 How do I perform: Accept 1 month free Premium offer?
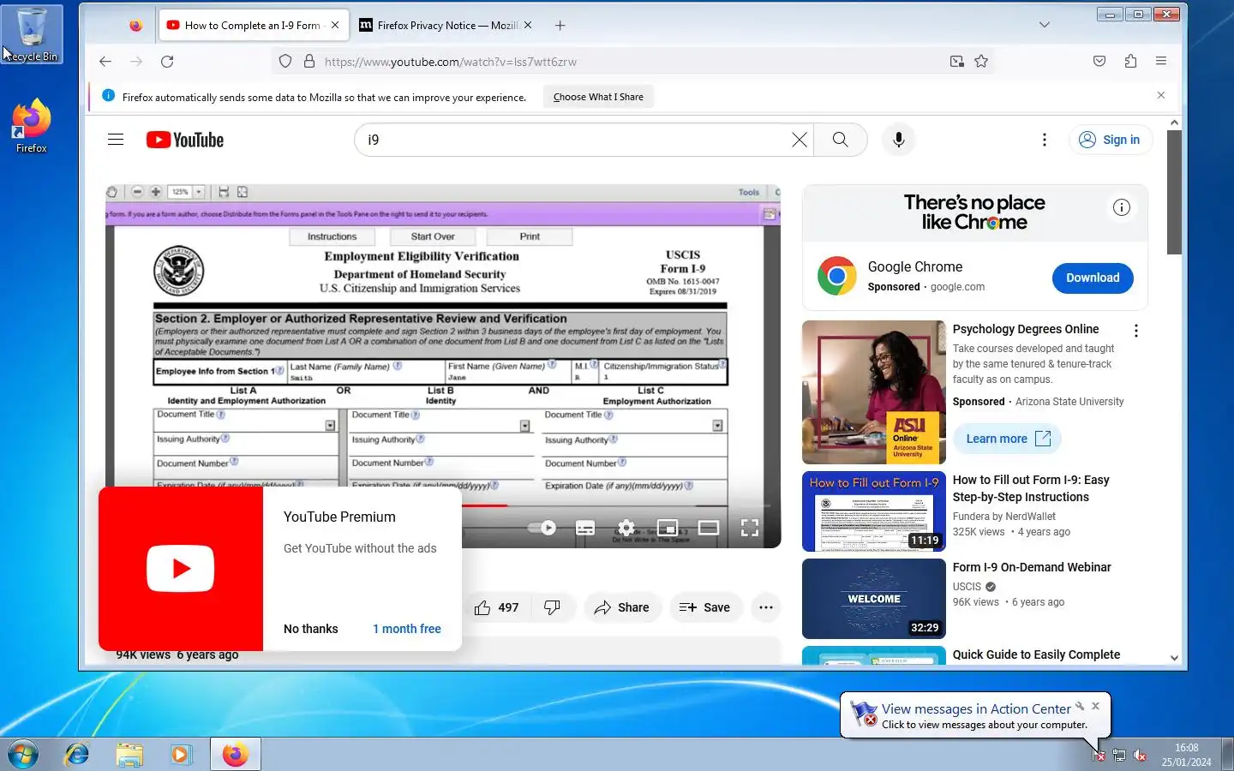407,629
